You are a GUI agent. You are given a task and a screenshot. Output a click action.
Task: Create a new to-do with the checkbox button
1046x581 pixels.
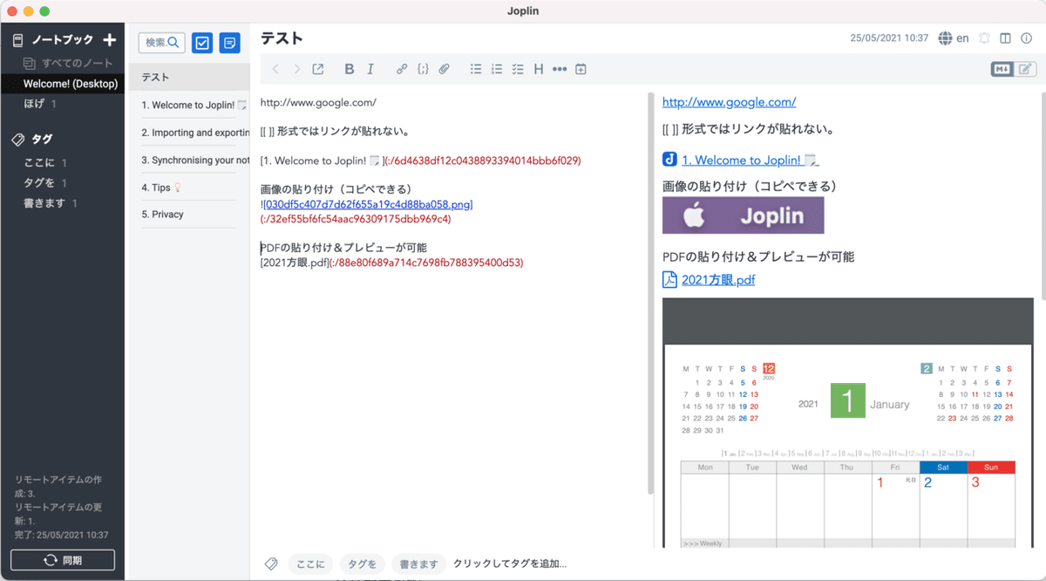[x=202, y=43]
